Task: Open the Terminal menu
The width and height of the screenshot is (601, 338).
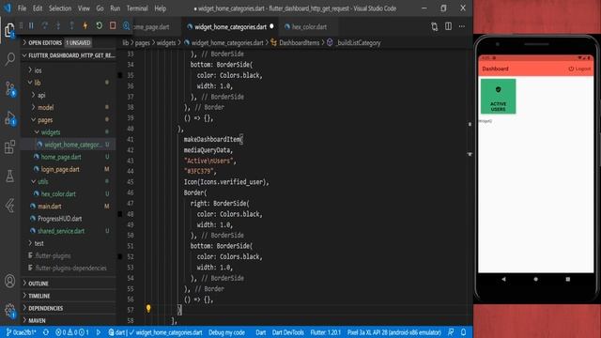Action: point(137,8)
